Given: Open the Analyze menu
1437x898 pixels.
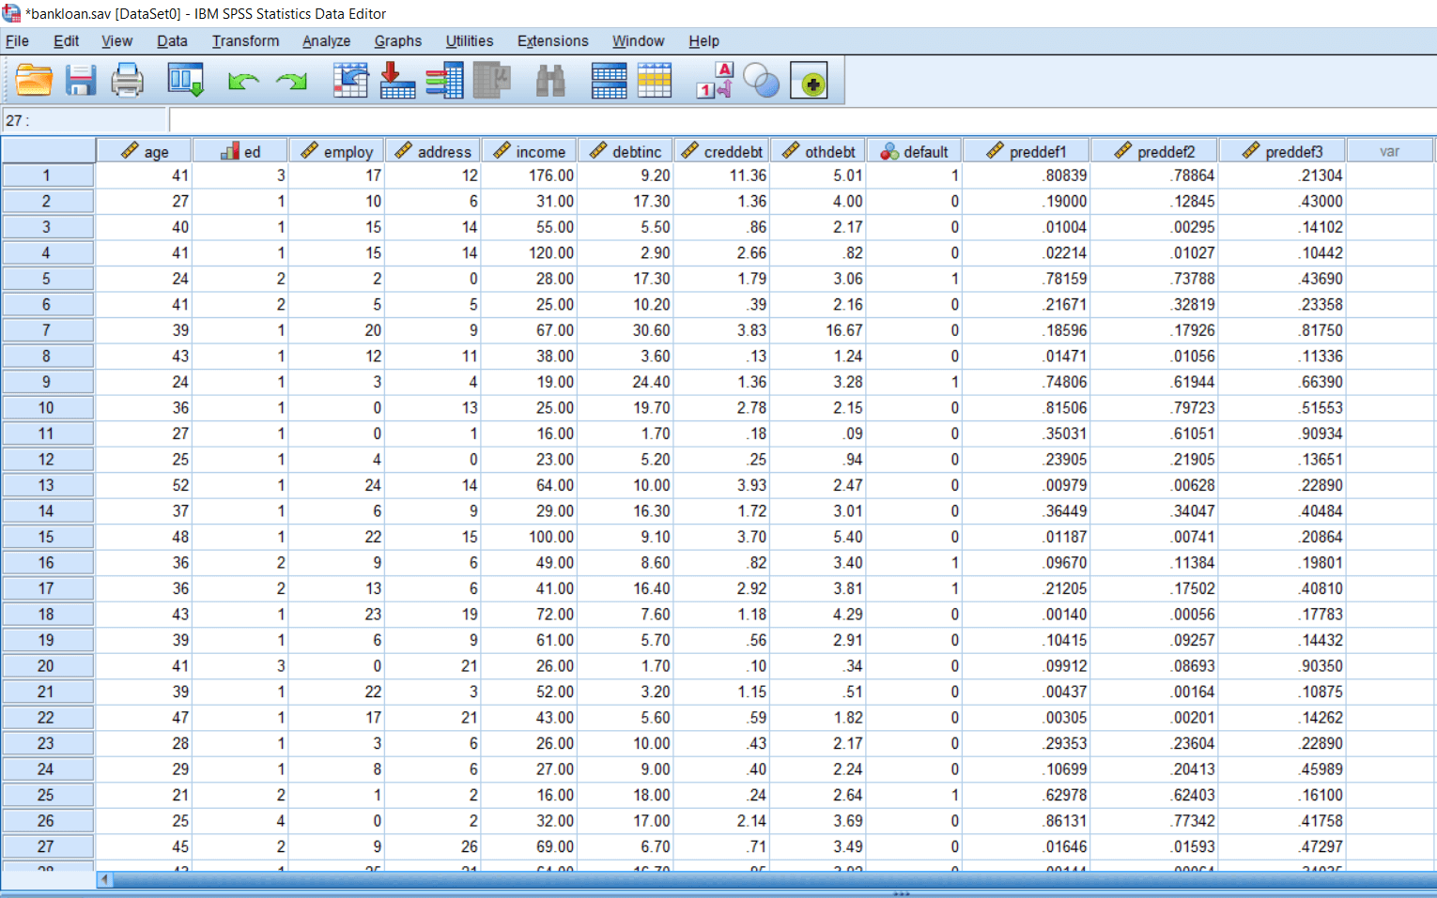Looking at the screenshot, I should click(326, 40).
